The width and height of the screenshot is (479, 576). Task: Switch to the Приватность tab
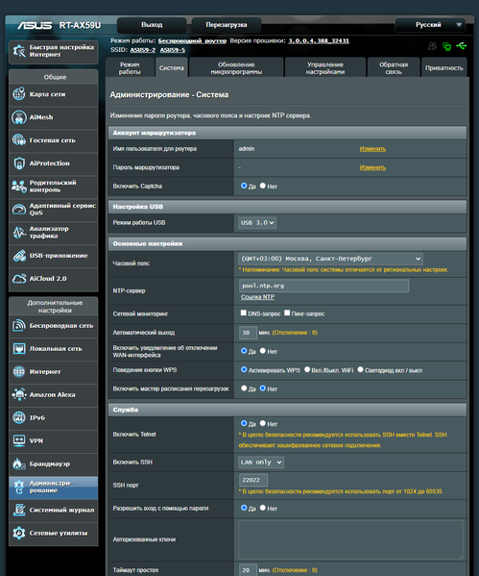coord(444,67)
